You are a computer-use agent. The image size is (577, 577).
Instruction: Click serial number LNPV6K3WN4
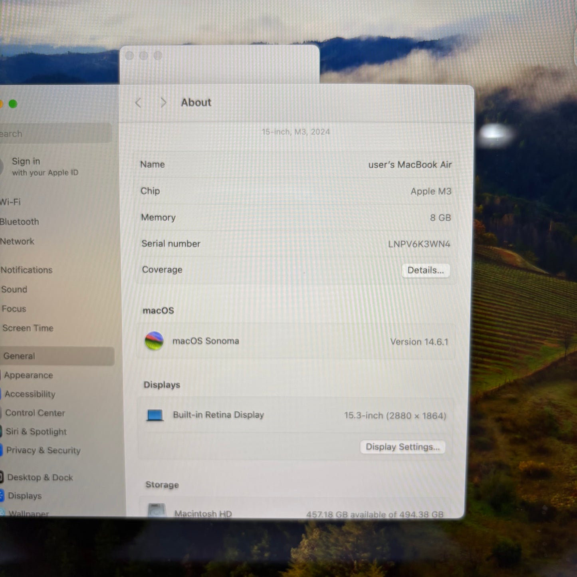pyautogui.click(x=419, y=244)
